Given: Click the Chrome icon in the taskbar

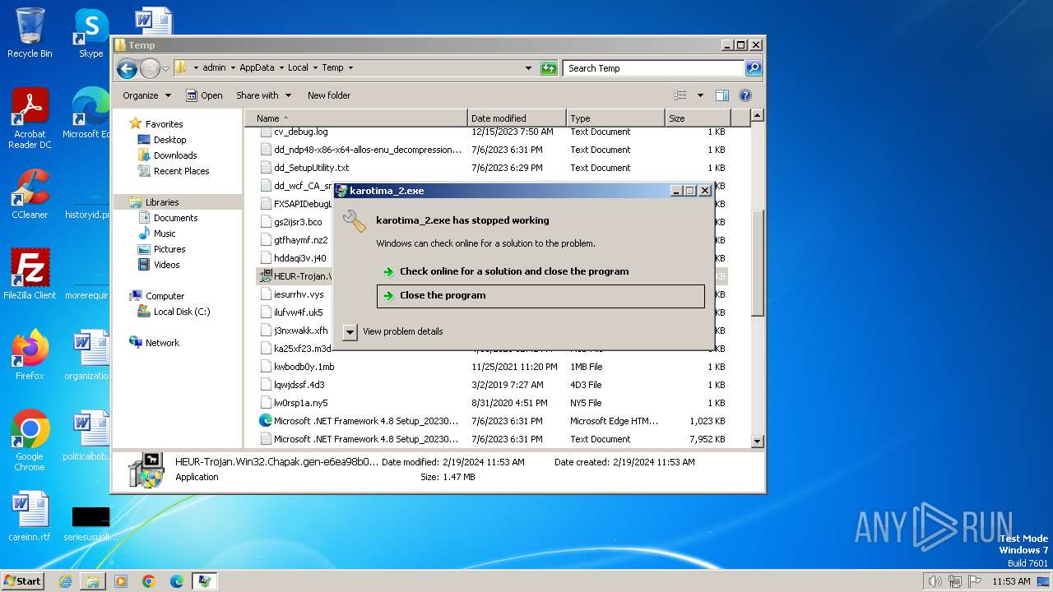Looking at the screenshot, I should (149, 581).
